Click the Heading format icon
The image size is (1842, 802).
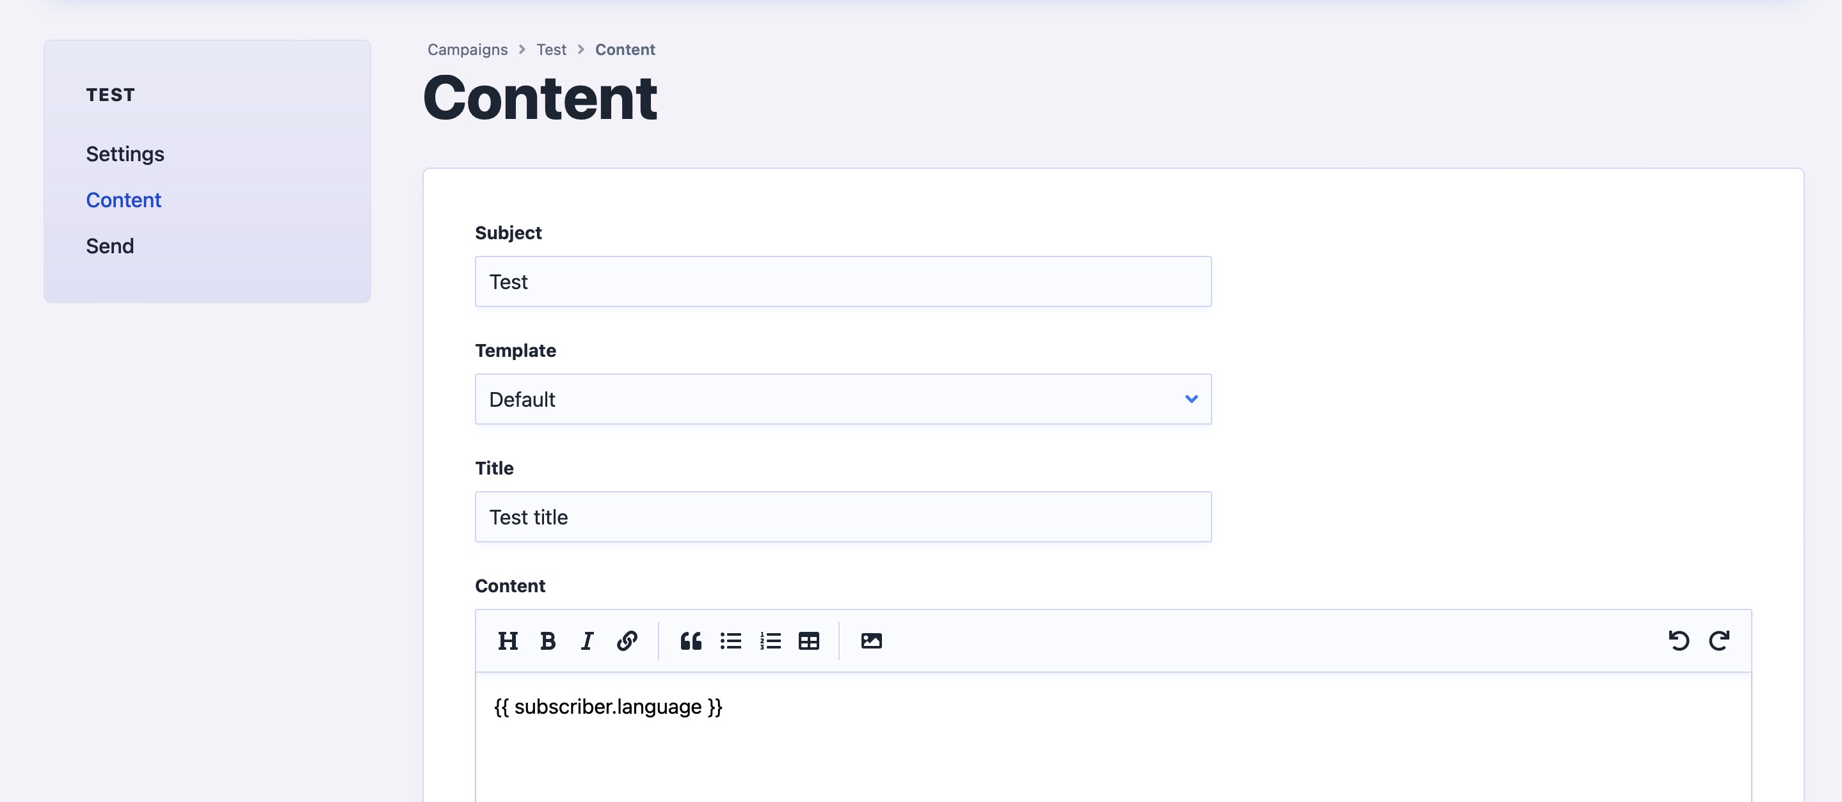coord(508,641)
